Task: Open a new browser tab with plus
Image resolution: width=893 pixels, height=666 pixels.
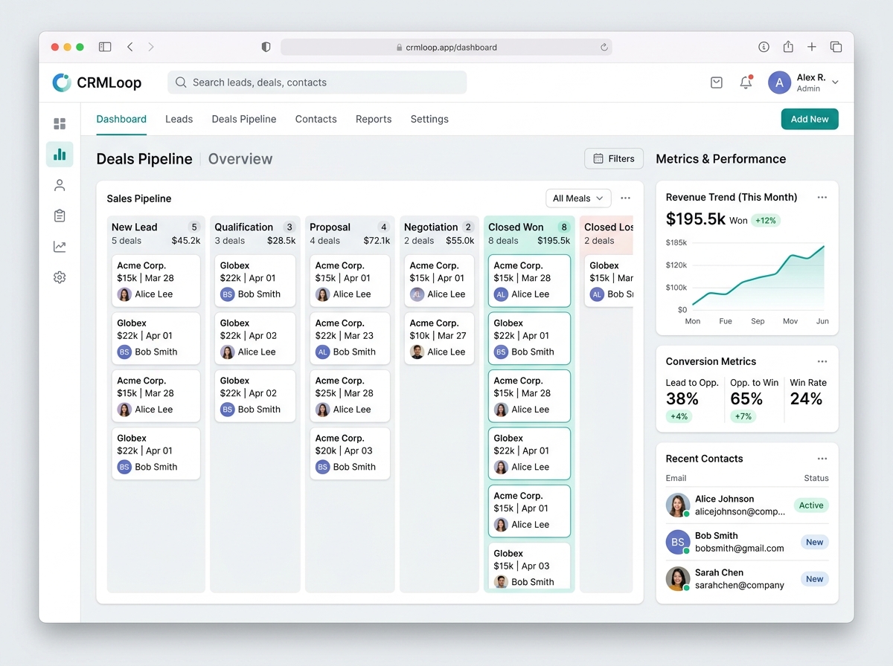Action: point(812,47)
